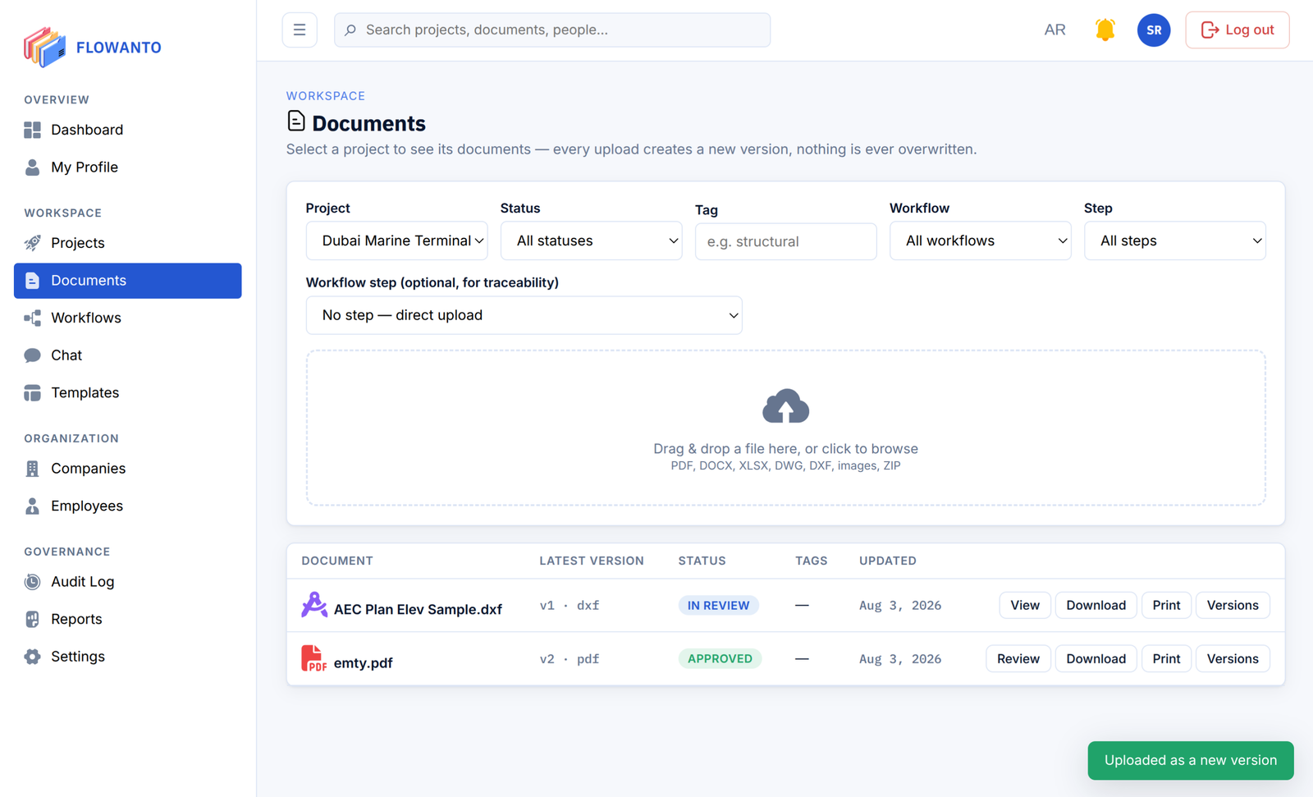Click the Tag filter input field
Viewport: 1313px width, 797px height.
(x=785, y=241)
